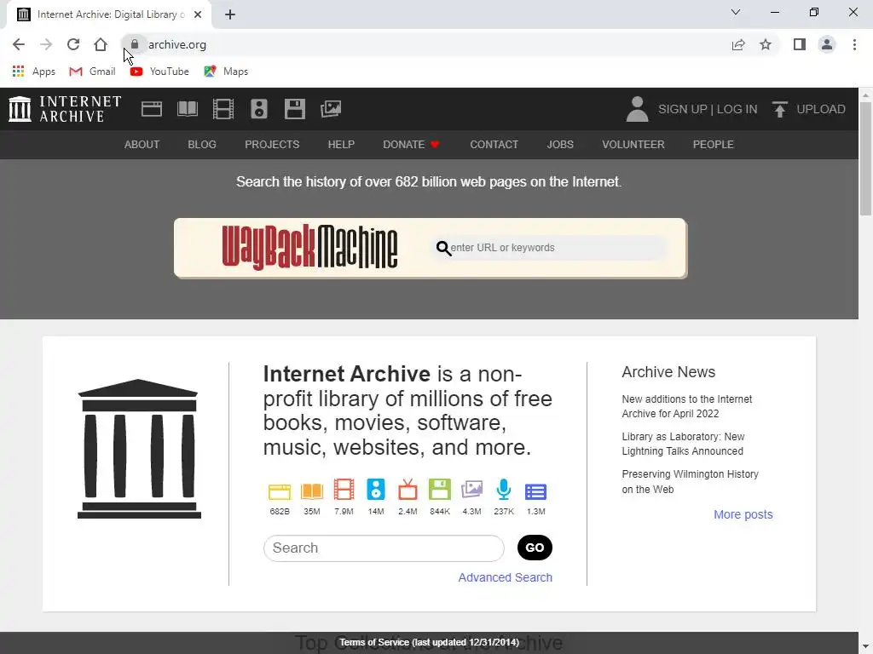Click the black GO button
The image size is (873, 654).
[x=535, y=548]
